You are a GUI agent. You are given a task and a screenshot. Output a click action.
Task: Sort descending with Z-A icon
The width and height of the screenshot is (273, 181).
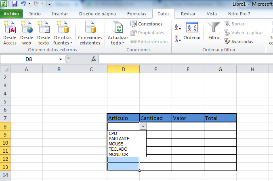[178, 39]
